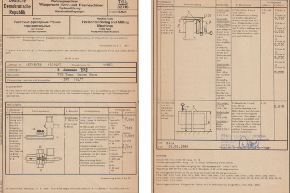Select the fabrication number '11867'
Viewport: 290px width, 193px height.
tap(108, 65)
